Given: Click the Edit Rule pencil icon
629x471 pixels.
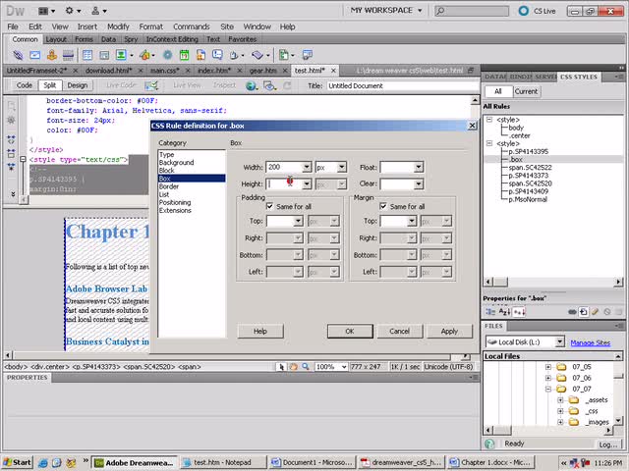Looking at the screenshot, I should (x=595, y=312).
